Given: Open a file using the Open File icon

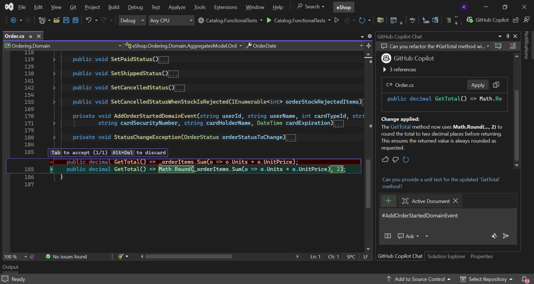Looking at the screenshot, I should pos(57,20).
